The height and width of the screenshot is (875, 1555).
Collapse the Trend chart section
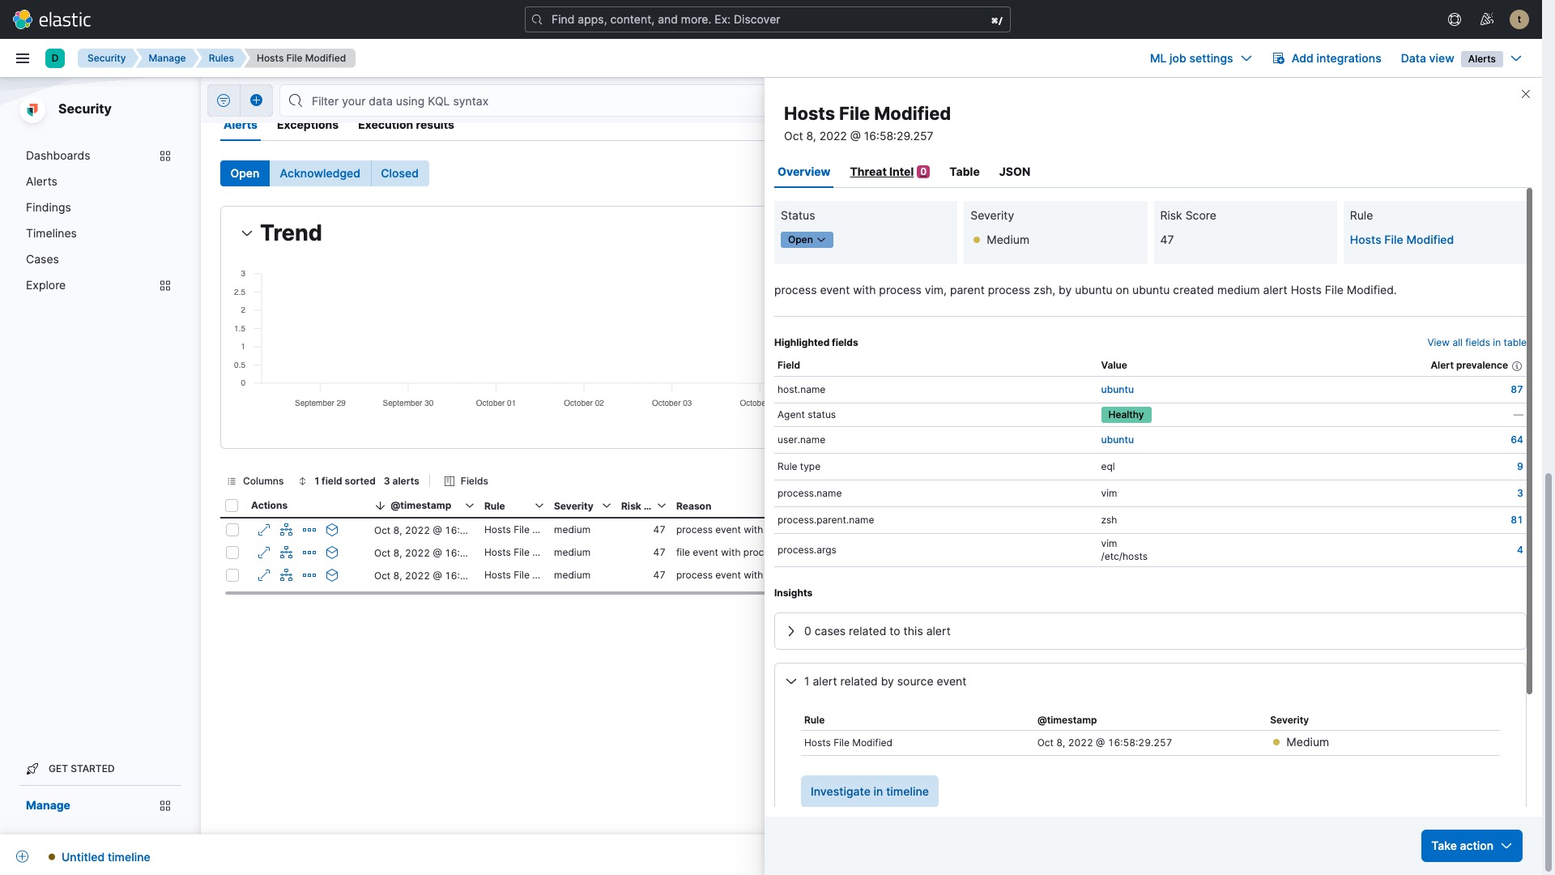coord(247,233)
